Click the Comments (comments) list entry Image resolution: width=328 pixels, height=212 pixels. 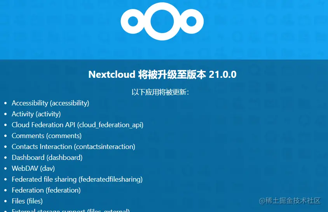47,136
